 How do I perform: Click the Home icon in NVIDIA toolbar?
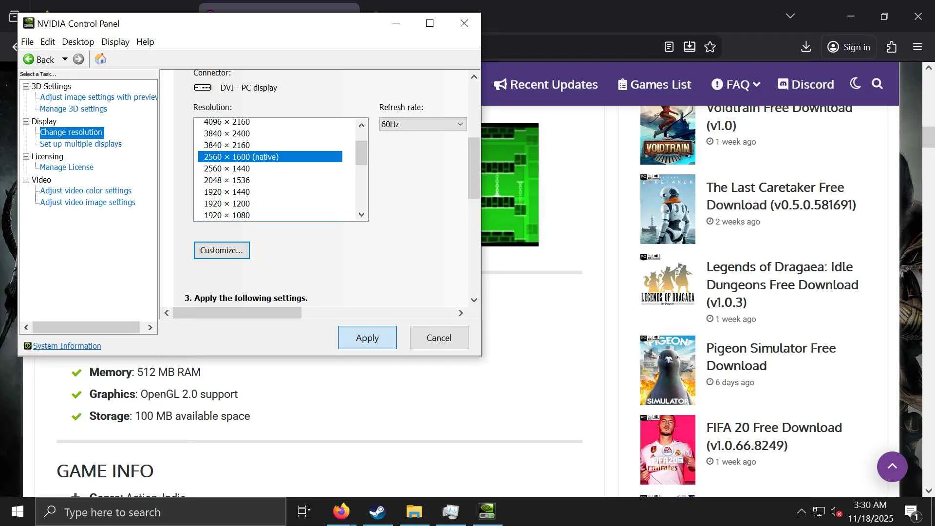tap(100, 59)
